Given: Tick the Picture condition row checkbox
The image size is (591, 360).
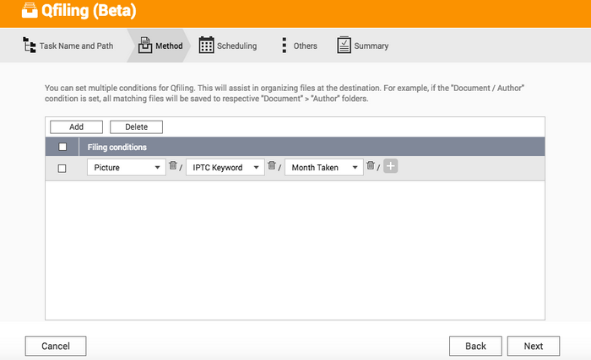Looking at the screenshot, I should (62, 169).
